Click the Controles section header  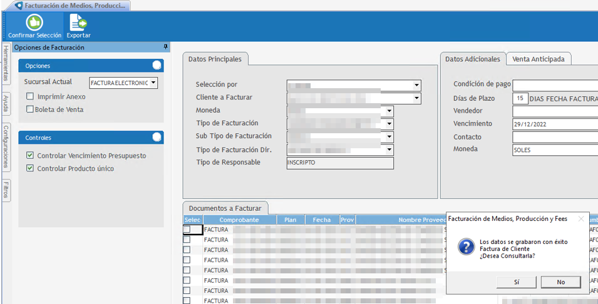[x=91, y=138]
